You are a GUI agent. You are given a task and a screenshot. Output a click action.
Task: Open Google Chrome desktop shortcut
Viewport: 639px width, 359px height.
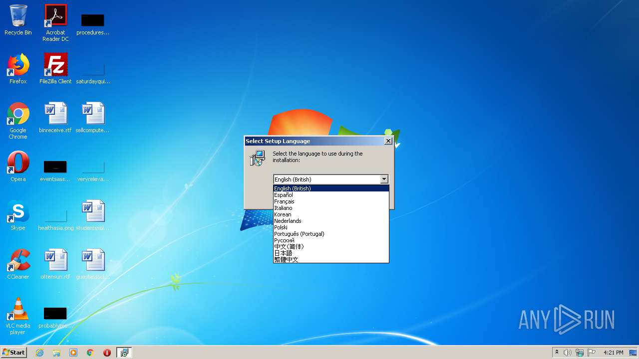(18, 121)
